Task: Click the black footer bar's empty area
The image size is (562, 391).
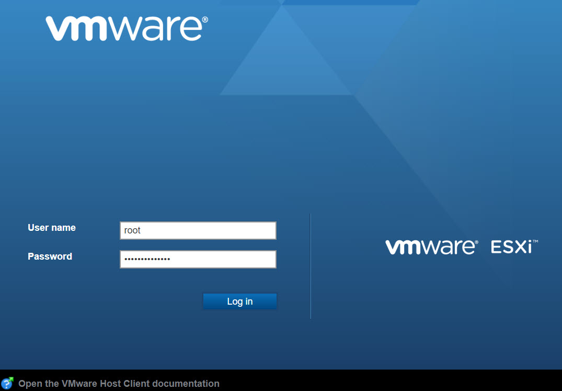Action: 392,381
